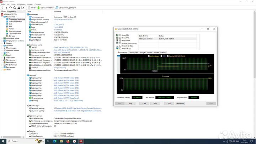Click the Clear button in Stability Test
This screenshot has width=256, height=144.
[144, 103]
